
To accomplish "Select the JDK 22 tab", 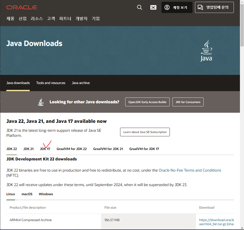I will point(11,149).
